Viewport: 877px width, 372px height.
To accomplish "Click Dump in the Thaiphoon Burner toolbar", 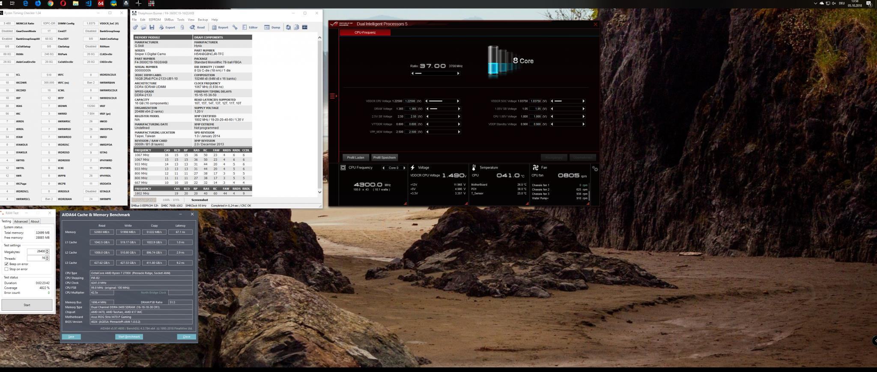I will 272,27.
